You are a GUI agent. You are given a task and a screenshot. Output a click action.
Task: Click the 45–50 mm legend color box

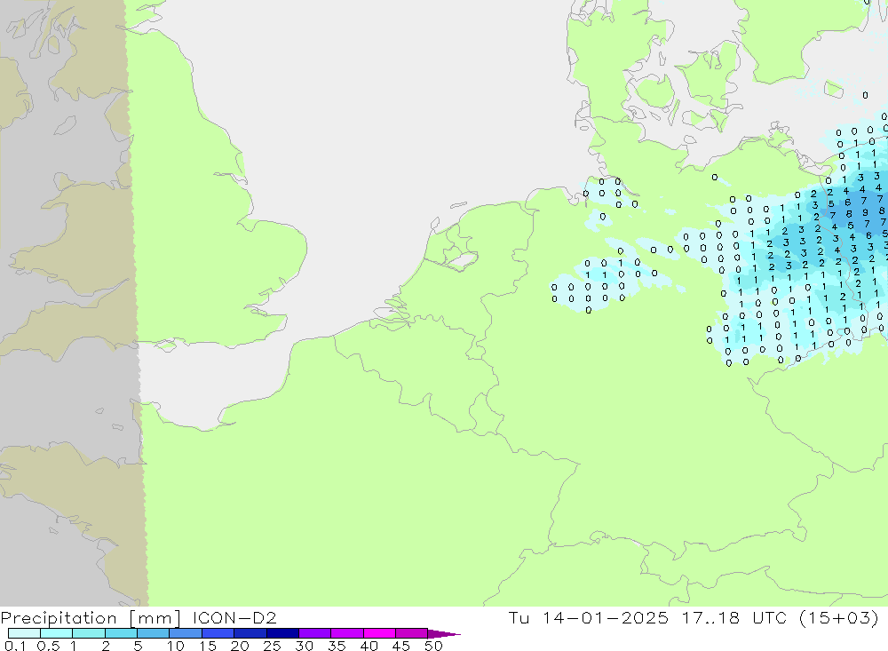coord(412,633)
